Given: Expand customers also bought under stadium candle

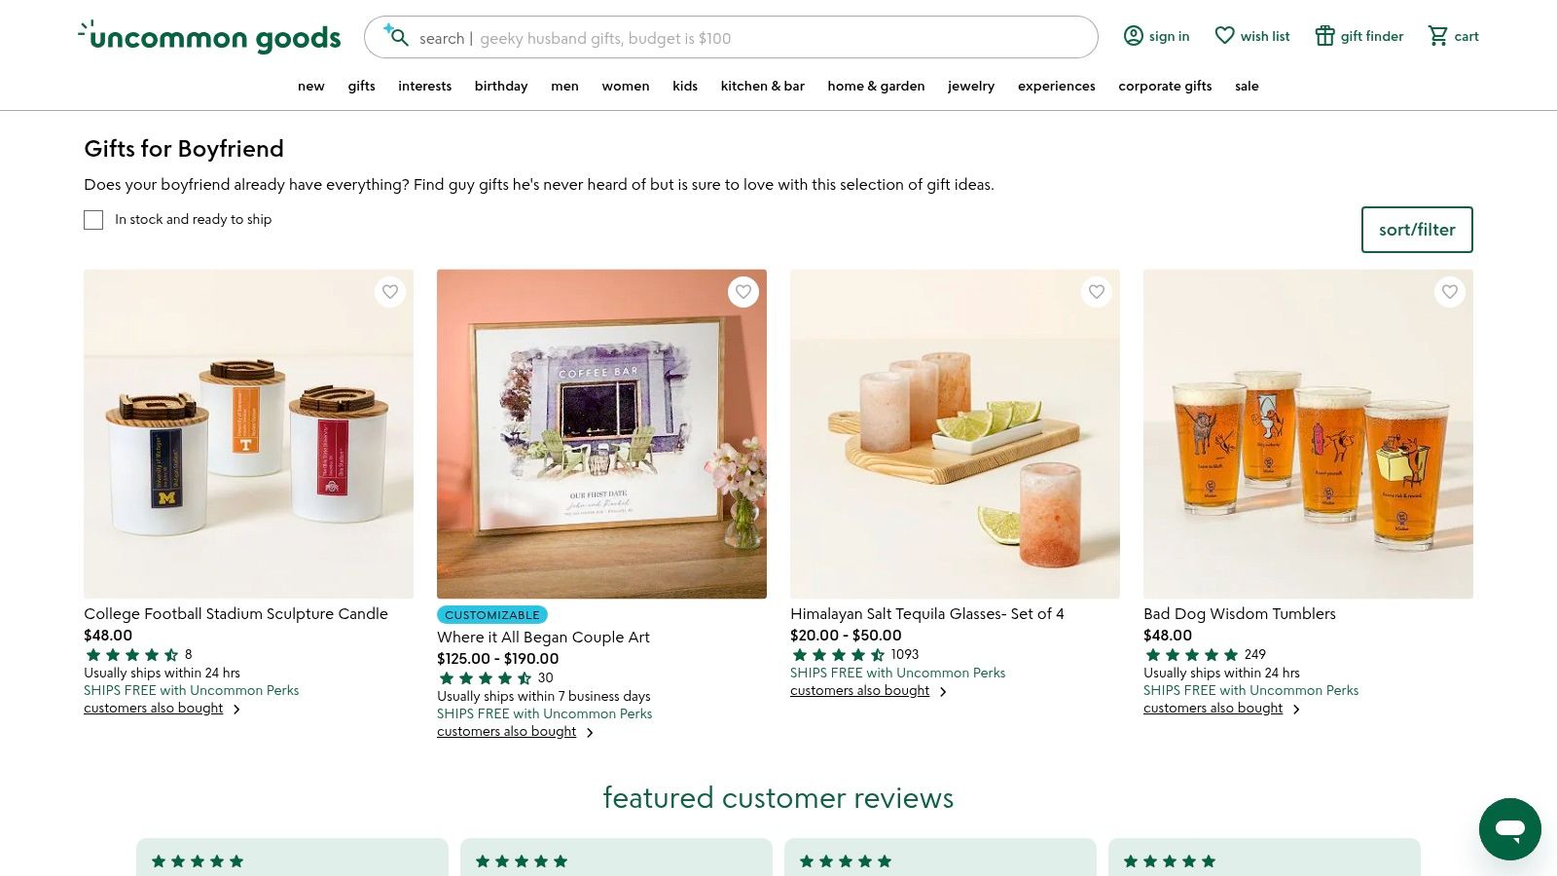Looking at the screenshot, I should 153,708.
